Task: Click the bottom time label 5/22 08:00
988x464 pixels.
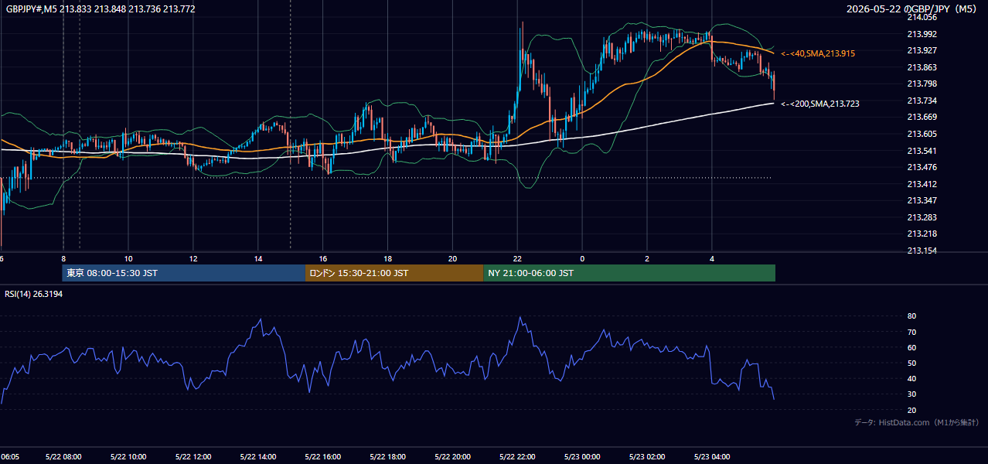Action: (x=63, y=457)
